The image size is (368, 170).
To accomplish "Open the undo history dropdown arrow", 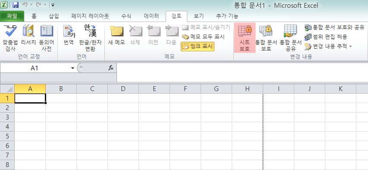I will click(31, 5).
